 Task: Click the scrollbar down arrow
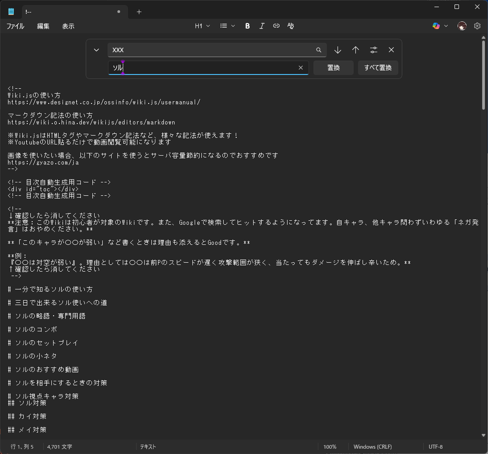pos(484,435)
